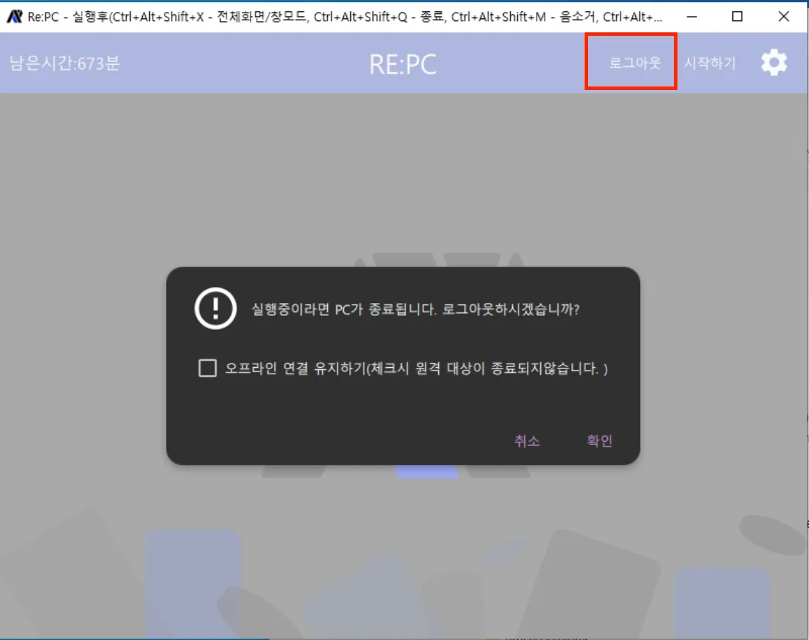This screenshot has width=809, height=640.
Task: Click the 남은시간:673분 remaining time text
Action: [x=65, y=63]
